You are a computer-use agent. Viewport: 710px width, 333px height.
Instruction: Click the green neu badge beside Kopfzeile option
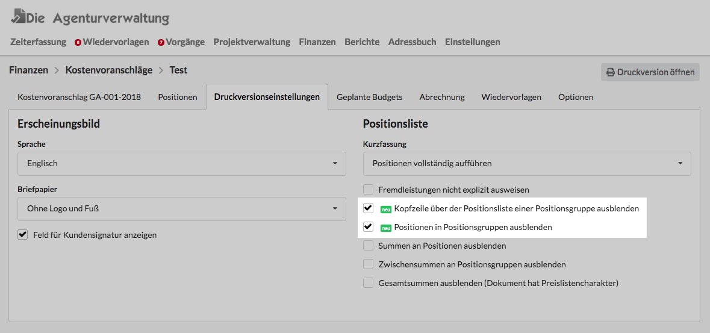386,210
